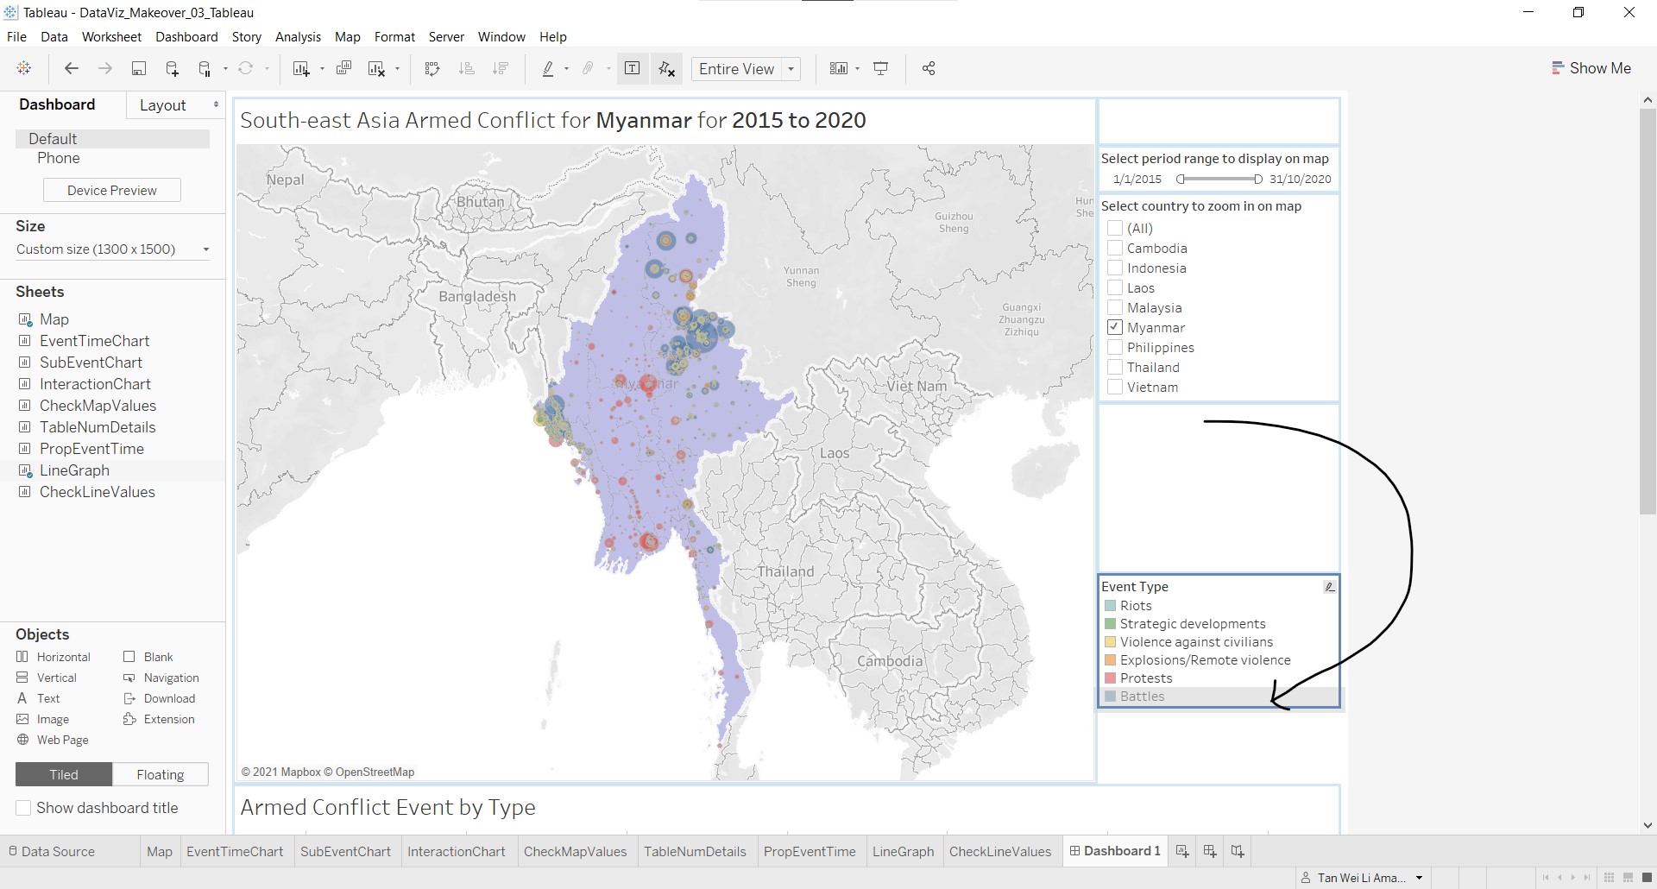Switch to the LineGraph sheet tab
The width and height of the screenshot is (1657, 889).
pos(903,851)
